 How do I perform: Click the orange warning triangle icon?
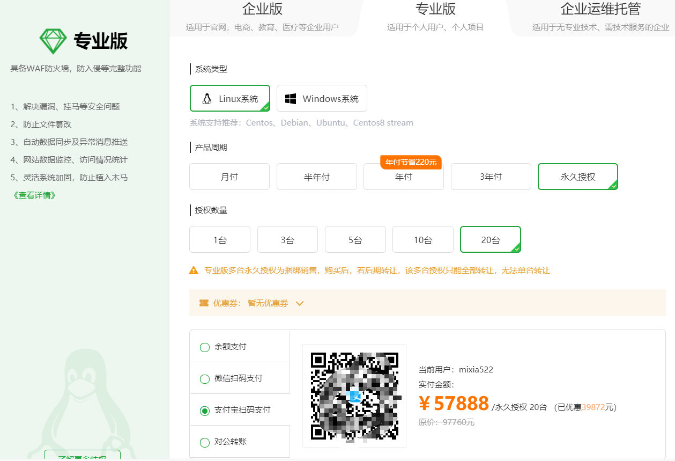pos(194,270)
